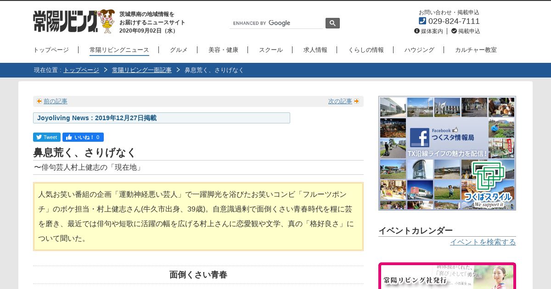Share the article with the Tweet button
Image resolution: width=551 pixels, height=289 pixels.
pos(47,137)
